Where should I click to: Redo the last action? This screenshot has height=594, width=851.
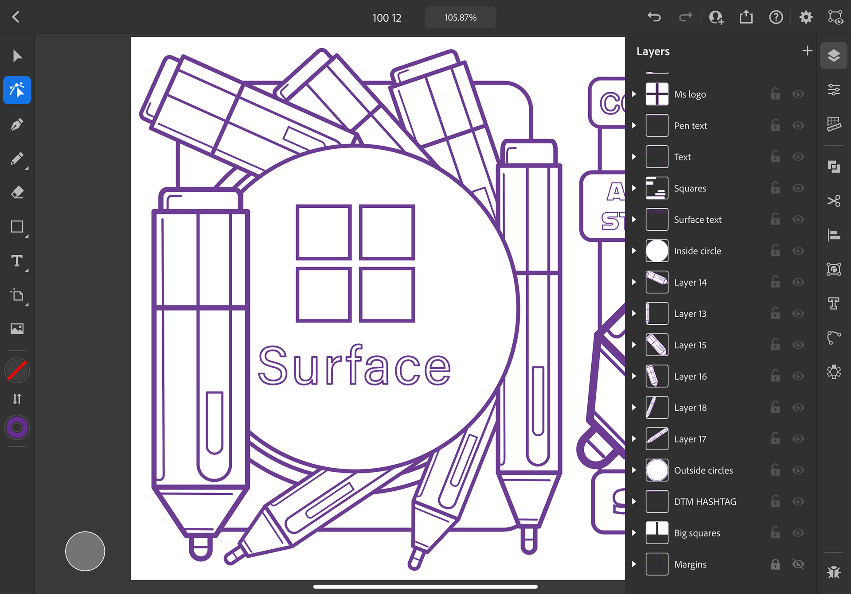pos(685,17)
